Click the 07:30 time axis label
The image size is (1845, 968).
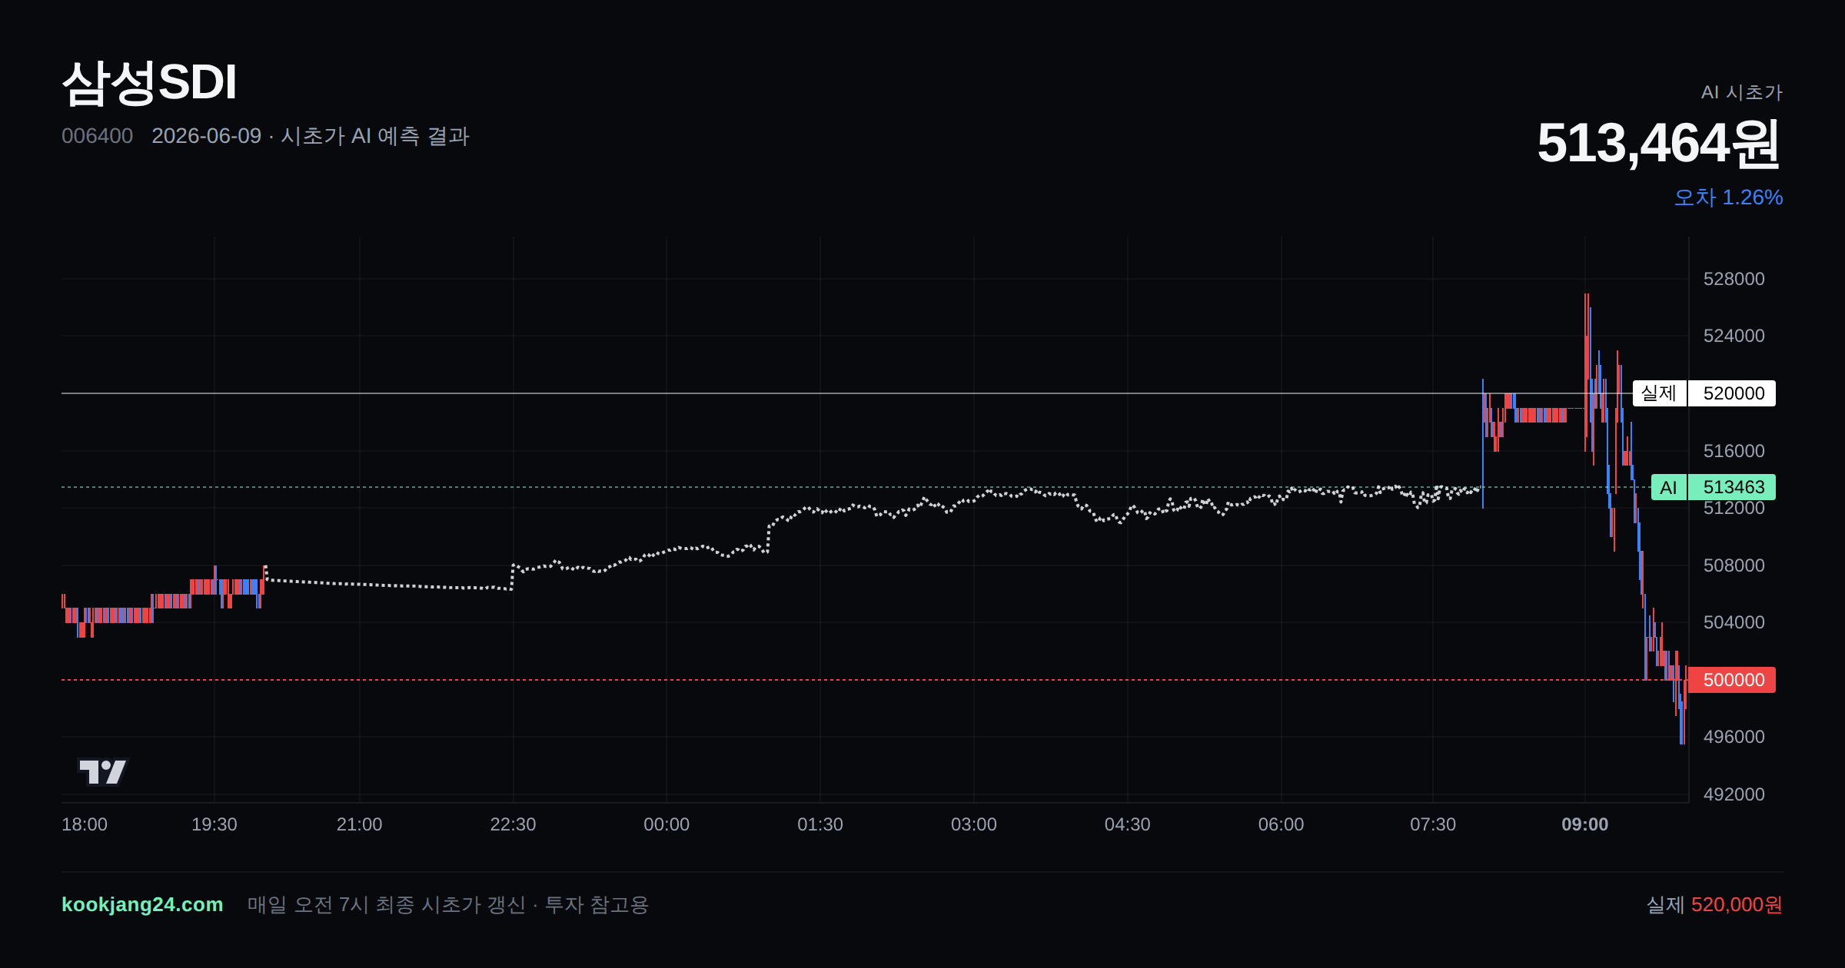(x=1433, y=824)
